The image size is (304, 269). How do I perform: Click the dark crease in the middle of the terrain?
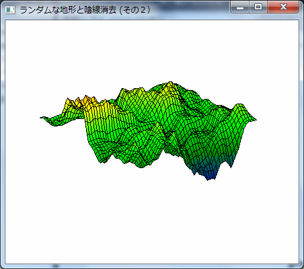165,132
